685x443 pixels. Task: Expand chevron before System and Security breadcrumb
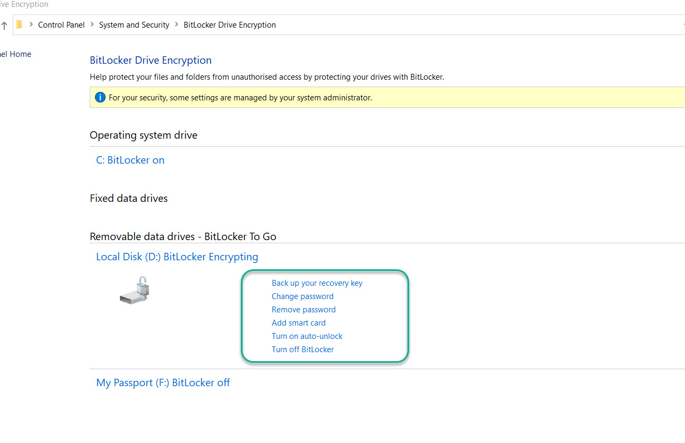coord(92,24)
